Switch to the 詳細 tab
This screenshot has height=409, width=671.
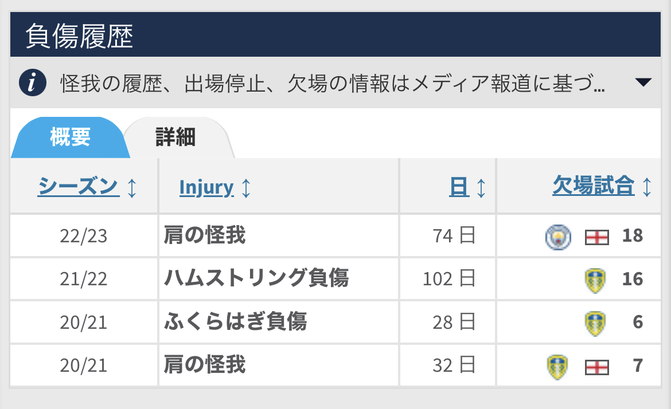(x=175, y=137)
